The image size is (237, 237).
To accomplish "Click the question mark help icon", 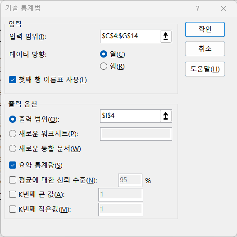I will tap(198, 9).
